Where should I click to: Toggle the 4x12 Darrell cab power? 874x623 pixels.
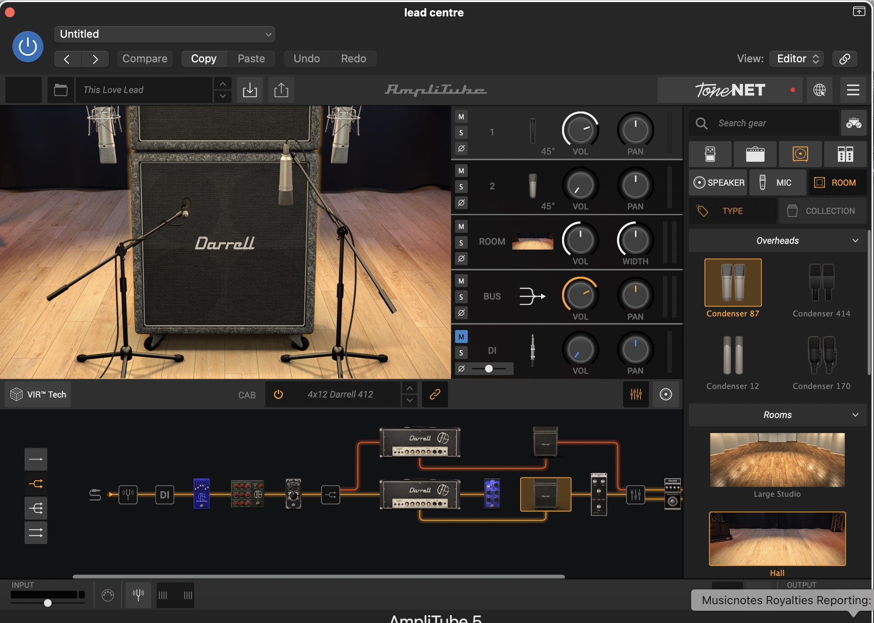click(x=278, y=394)
